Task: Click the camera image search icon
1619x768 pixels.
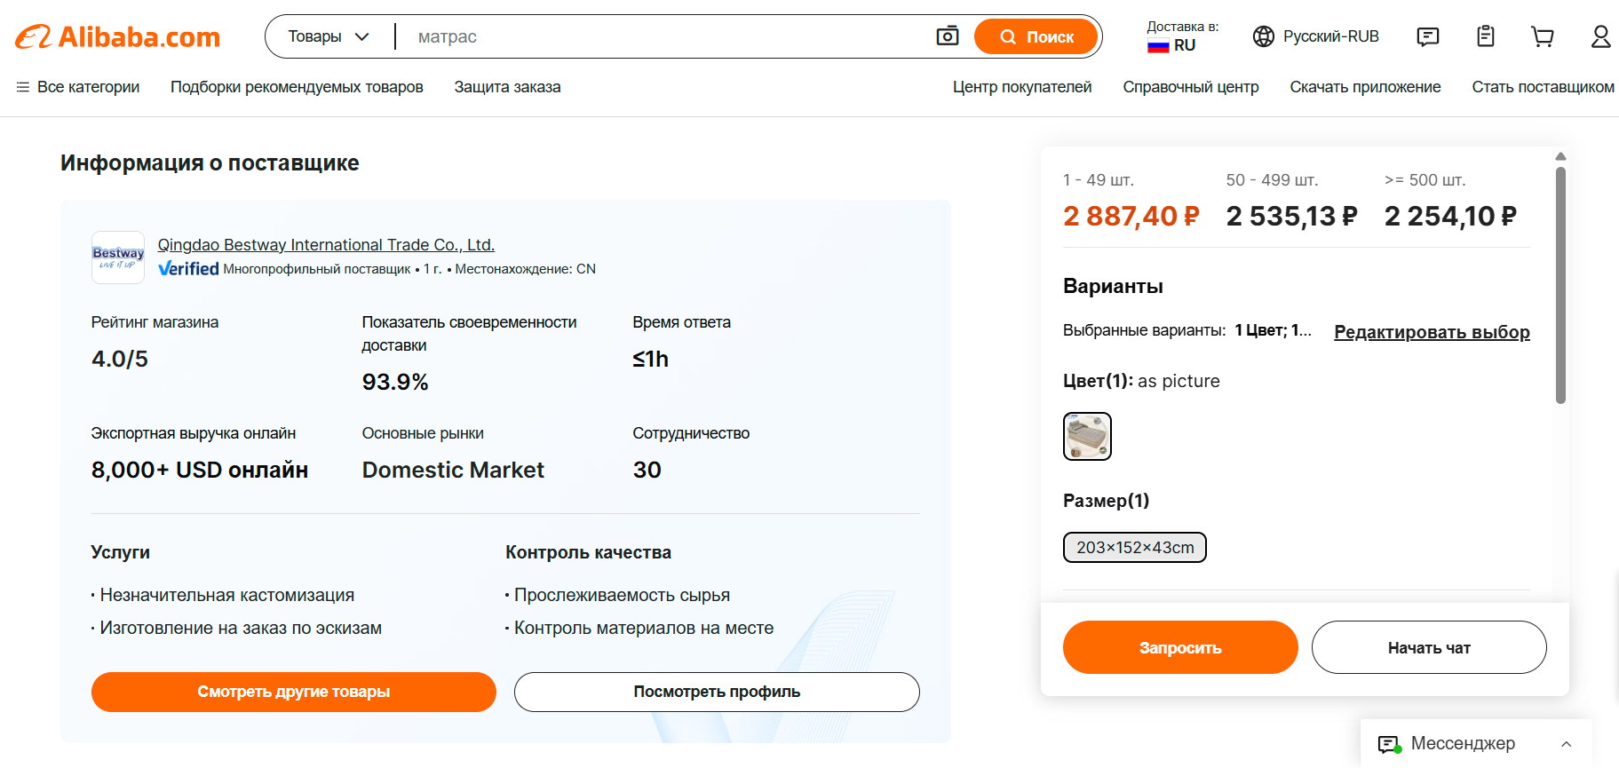Action: [948, 36]
